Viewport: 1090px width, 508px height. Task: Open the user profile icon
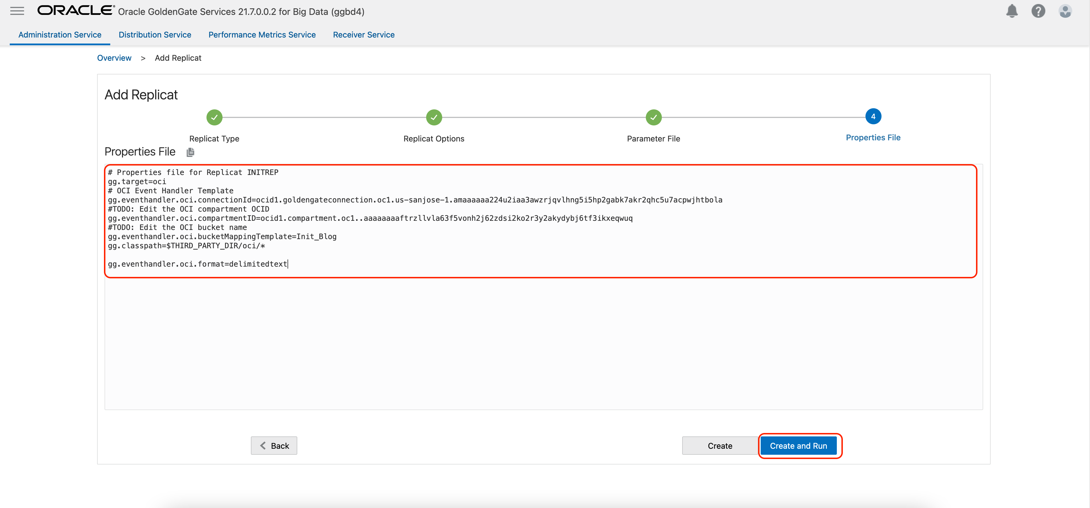(1065, 11)
